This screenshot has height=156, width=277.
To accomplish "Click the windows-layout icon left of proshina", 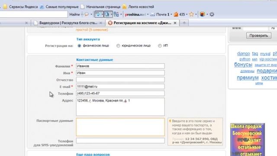I will tap(116, 14).
